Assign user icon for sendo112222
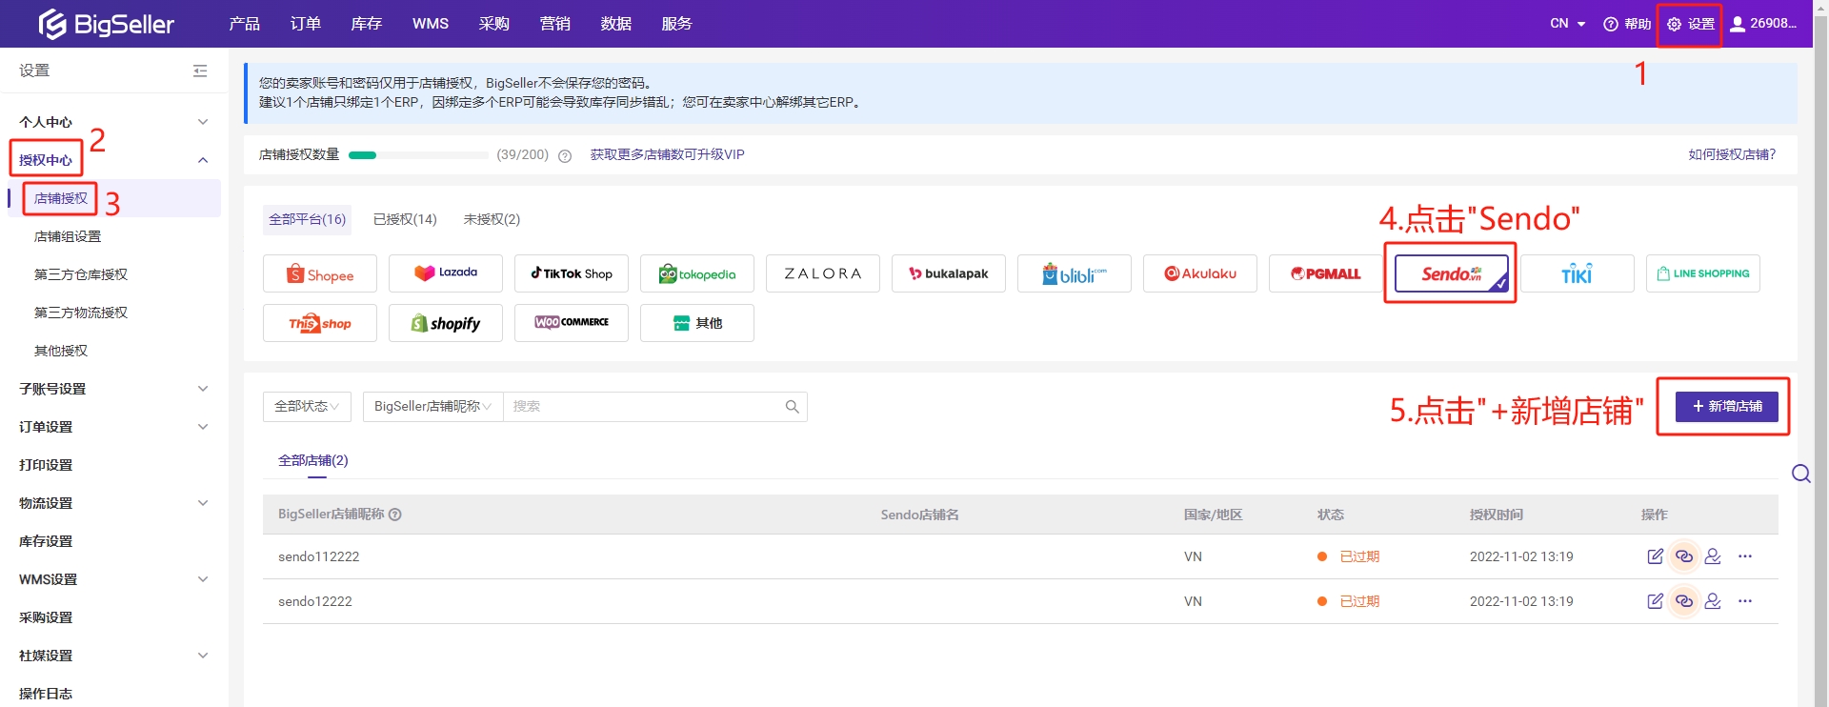 [1713, 556]
